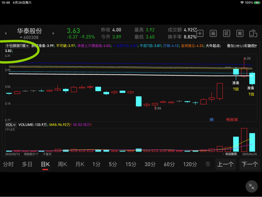This screenshot has height=197, width=262.
Task: Open the drawing tool (画) icon
Action: pos(213,34)
